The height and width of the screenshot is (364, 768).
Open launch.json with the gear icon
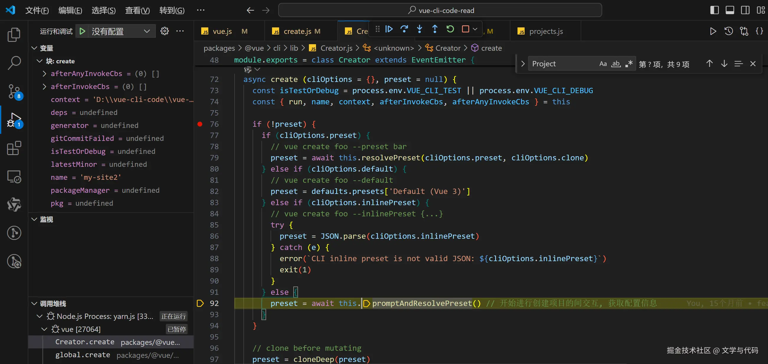point(165,31)
